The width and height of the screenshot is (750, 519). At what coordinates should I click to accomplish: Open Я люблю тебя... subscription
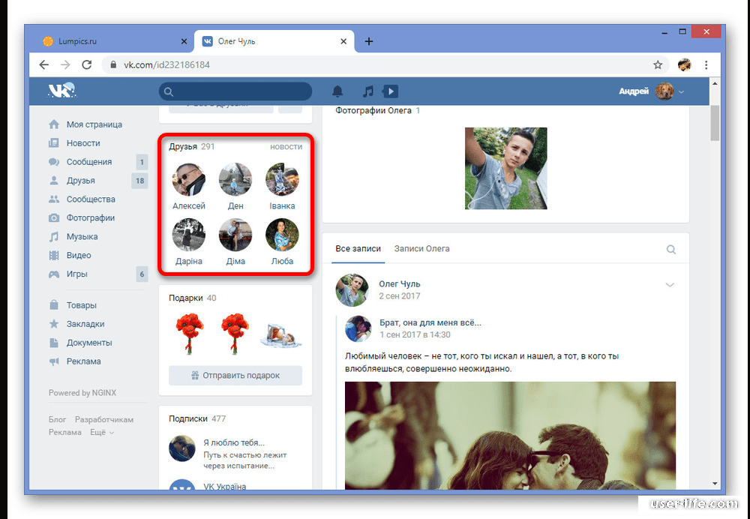pos(234,442)
